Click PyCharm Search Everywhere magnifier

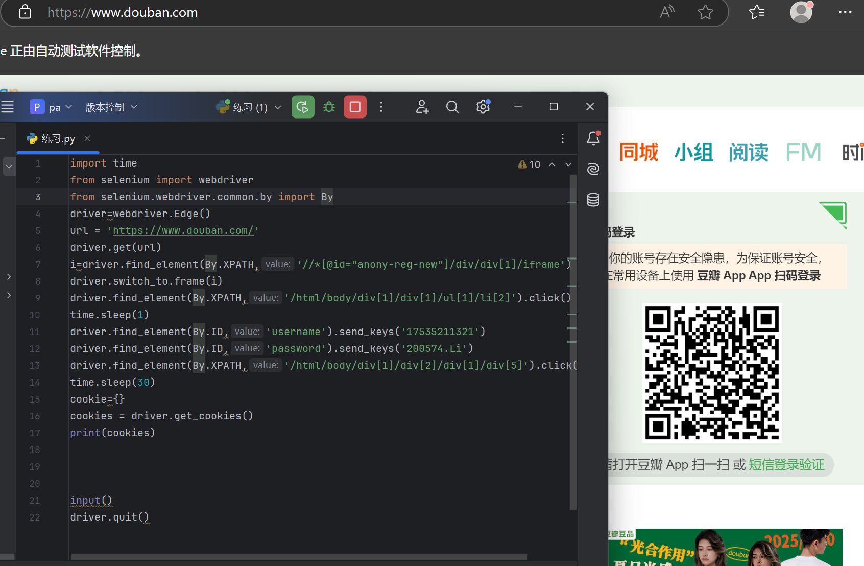point(452,107)
